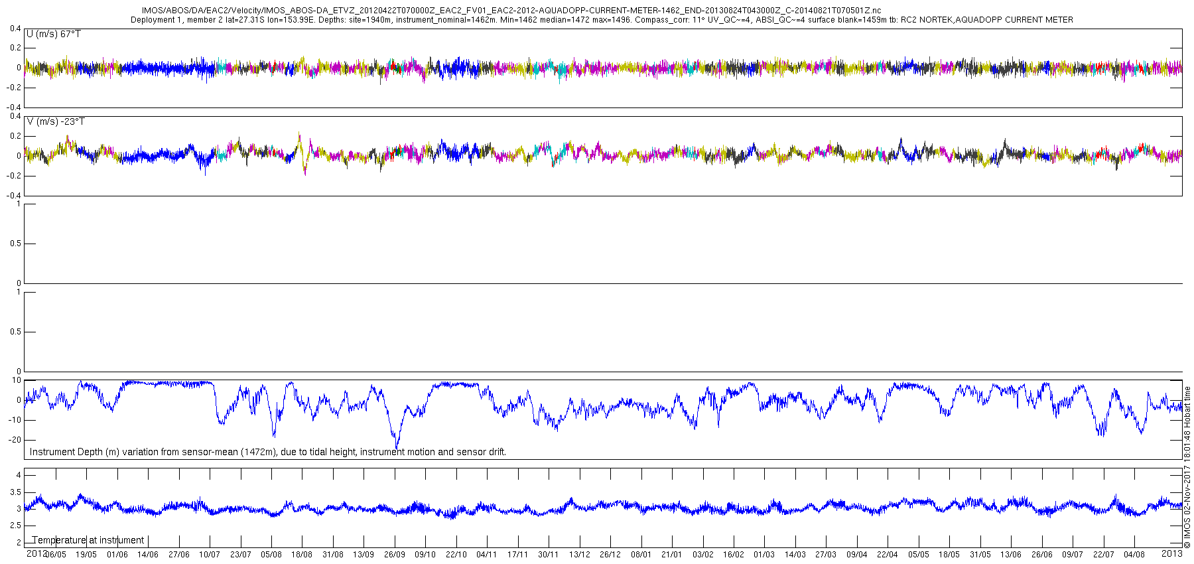Select the 01/03 date tick label
This screenshot has height=564, width=1194.
(x=764, y=555)
